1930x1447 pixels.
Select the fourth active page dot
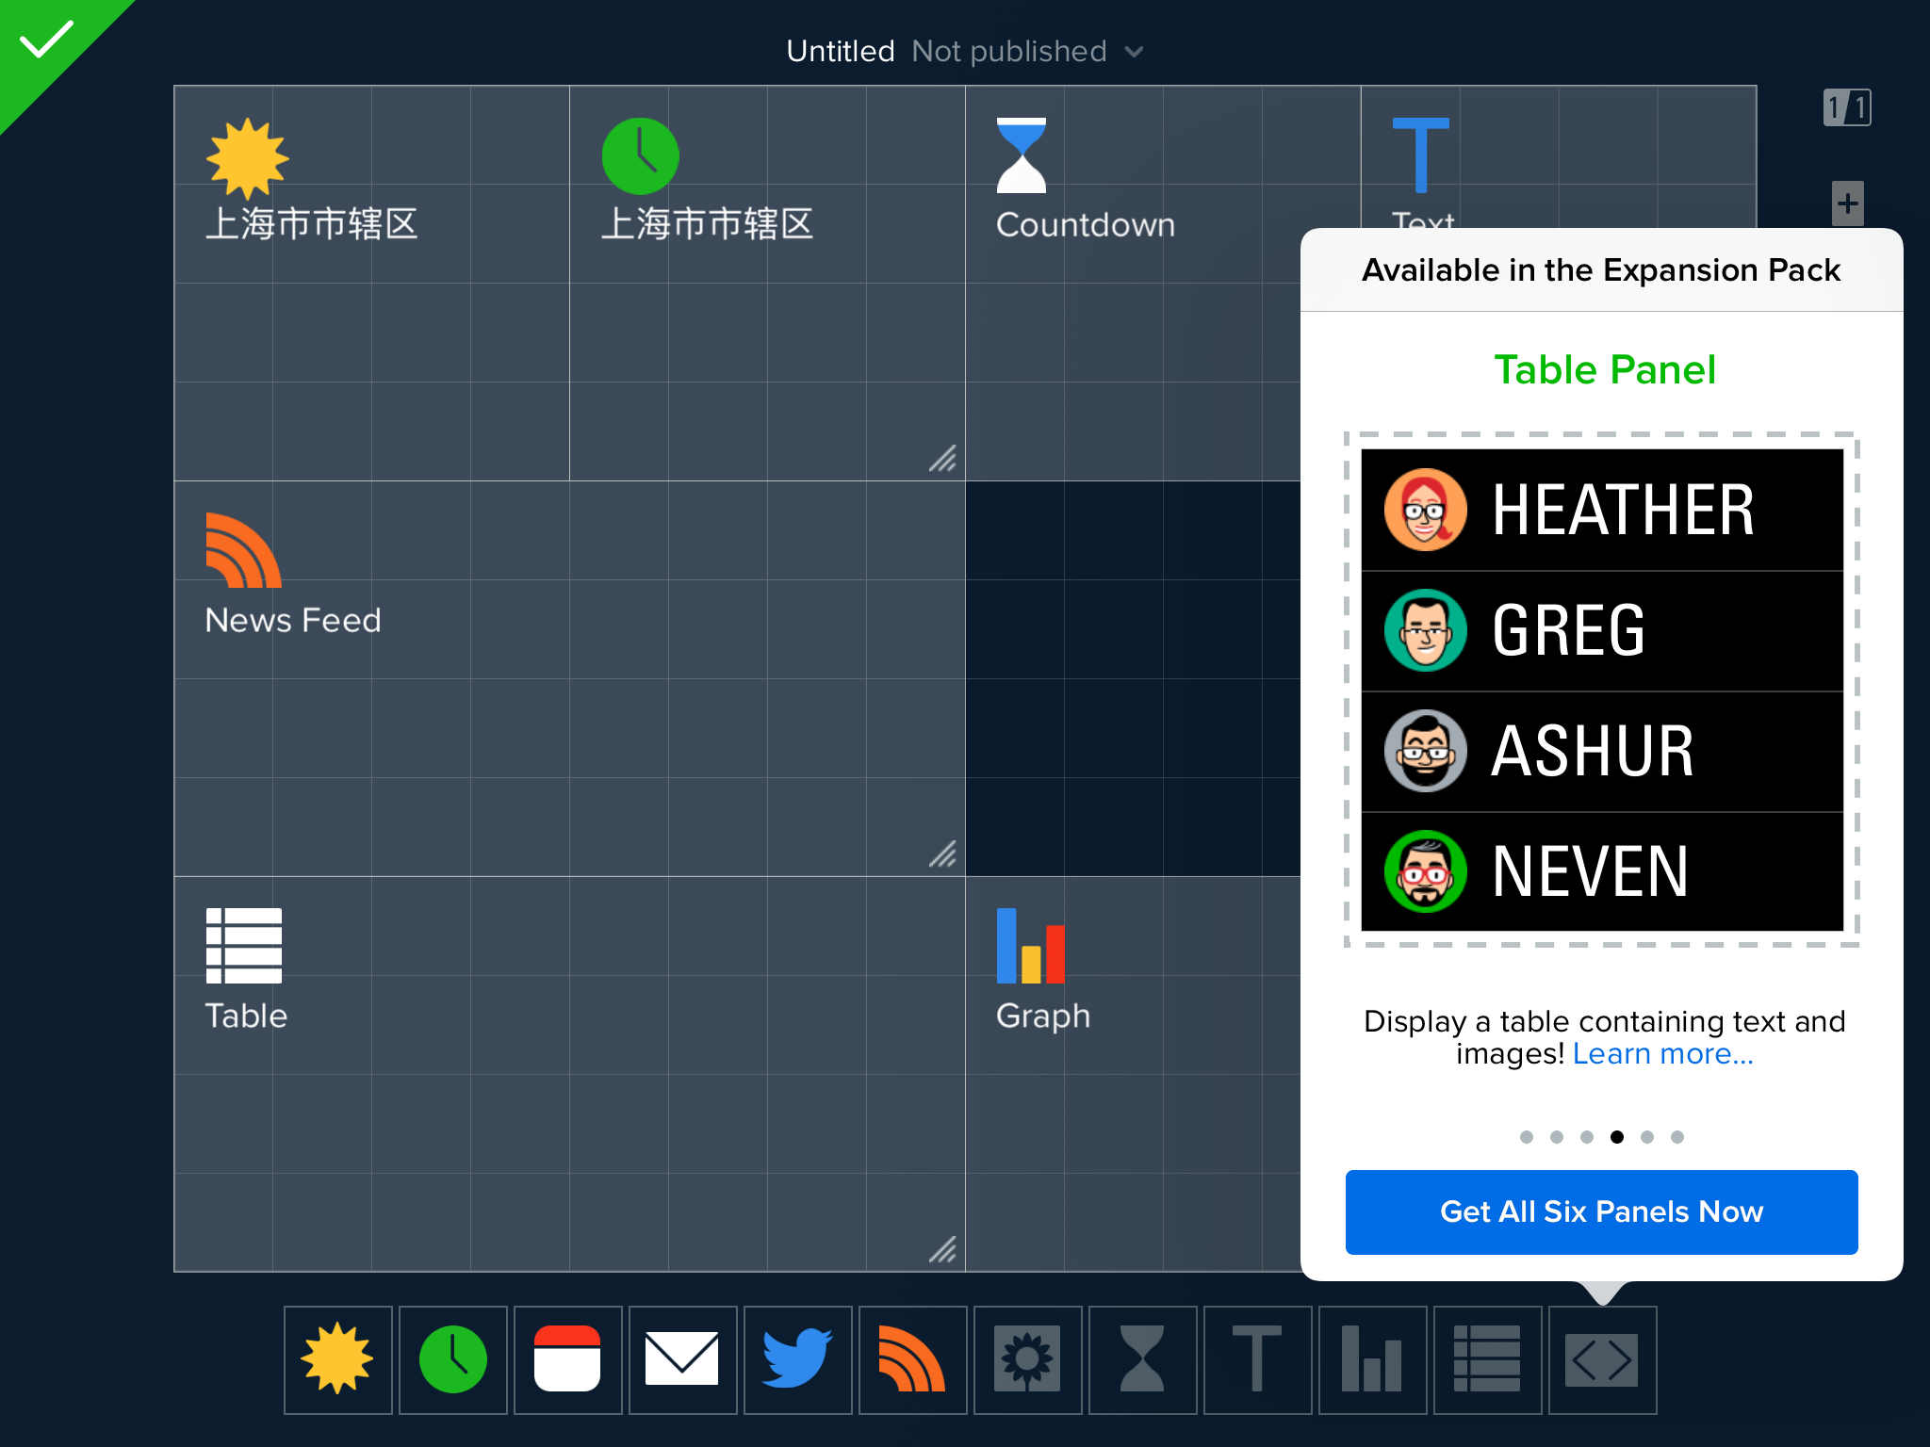1617,1137
